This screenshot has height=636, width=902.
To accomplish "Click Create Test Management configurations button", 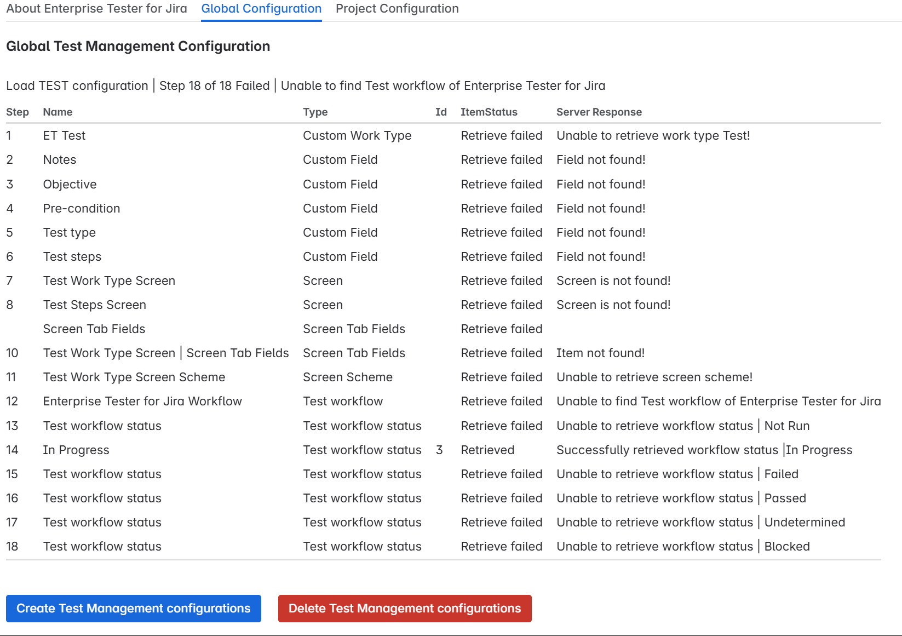I will click(133, 609).
